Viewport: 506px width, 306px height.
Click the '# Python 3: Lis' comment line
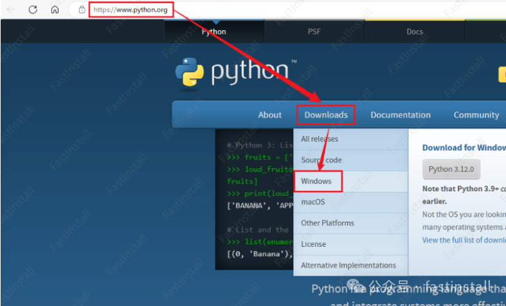click(260, 145)
